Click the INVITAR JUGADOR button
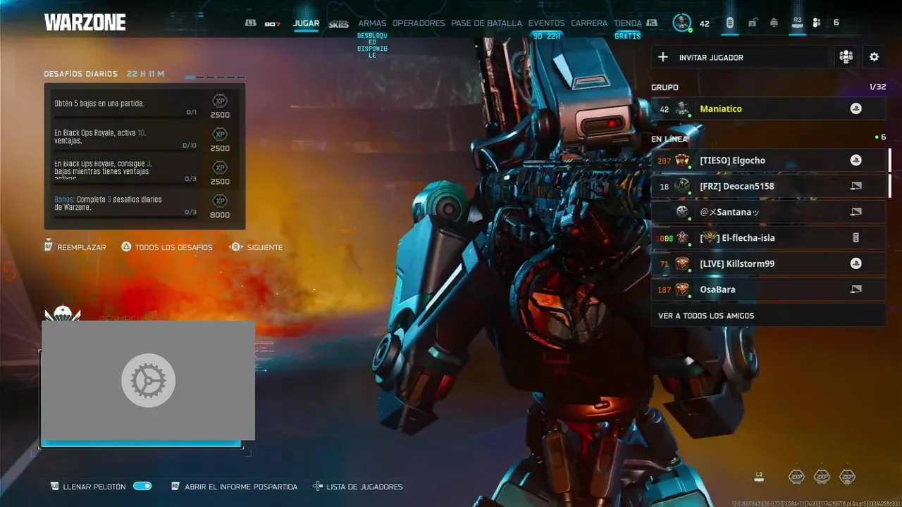This screenshot has height=507, width=902. click(740, 57)
